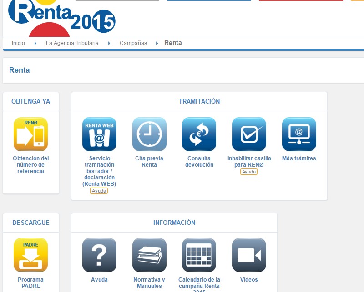Open the Campañas breadcrumb link
This screenshot has height=292, width=364.
(x=133, y=43)
